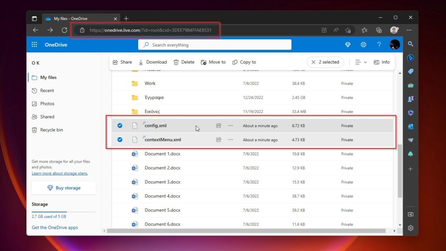Toggle the read aloud icon in address bar

pyautogui.click(x=336, y=30)
